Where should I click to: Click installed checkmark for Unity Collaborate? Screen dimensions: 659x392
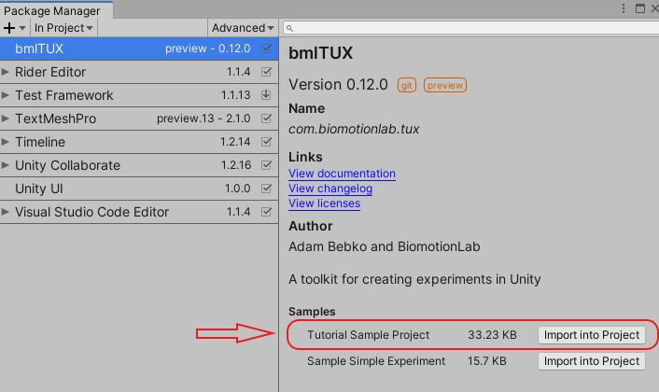(x=266, y=165)
